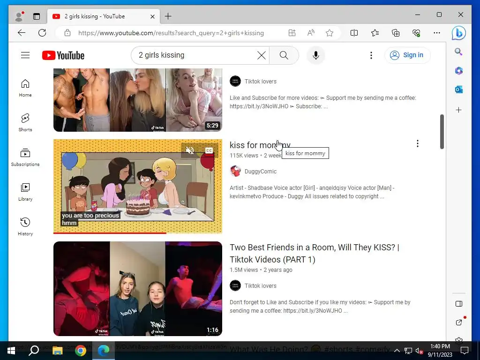Refresh the page
The width and height of the screenshot is (480, 360).
(x=42, y=33)
